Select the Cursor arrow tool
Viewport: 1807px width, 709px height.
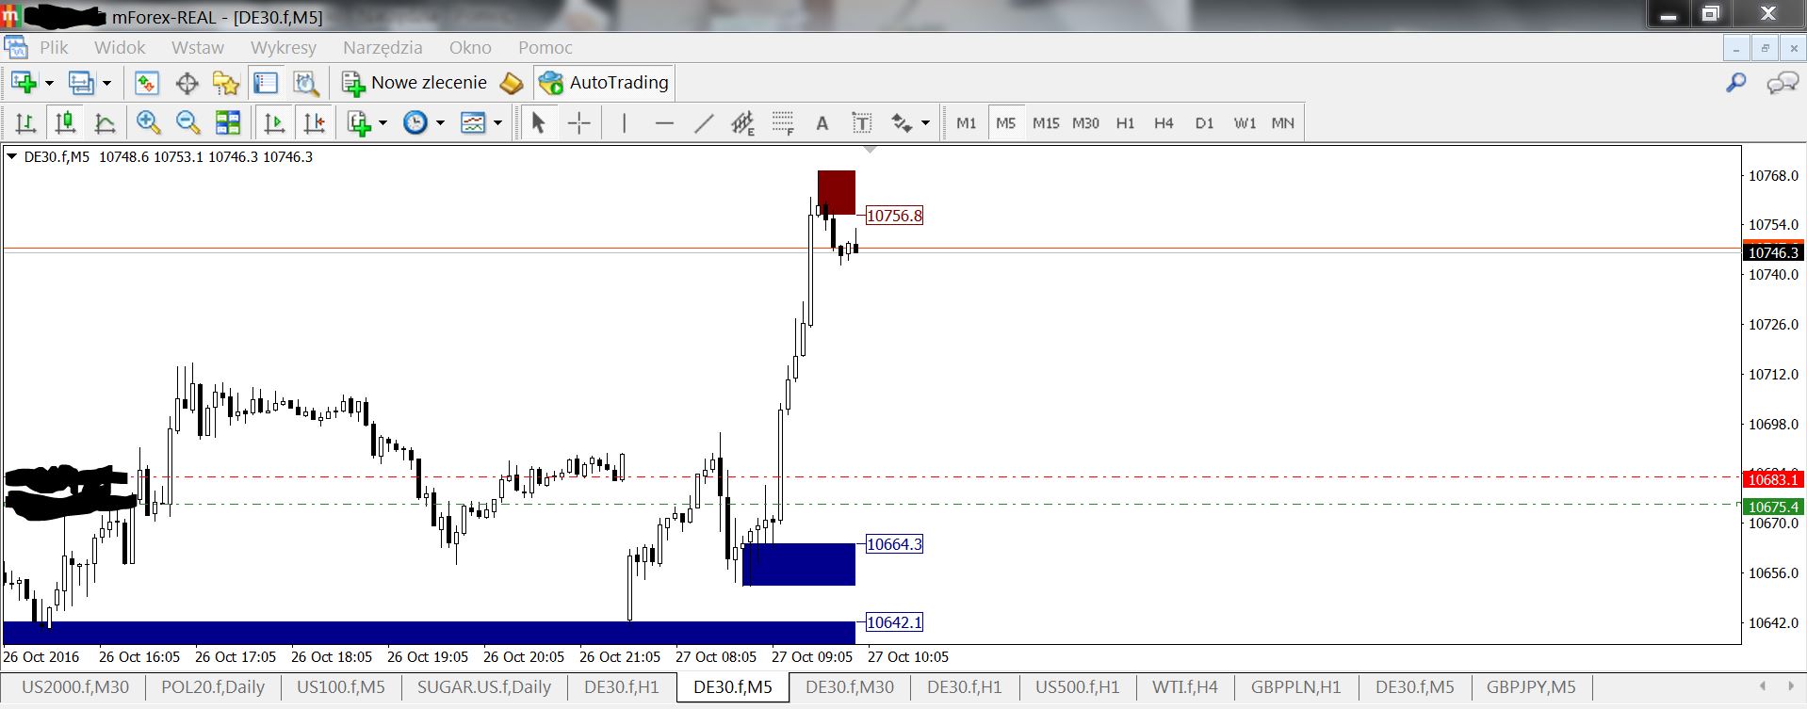point(539,122)
